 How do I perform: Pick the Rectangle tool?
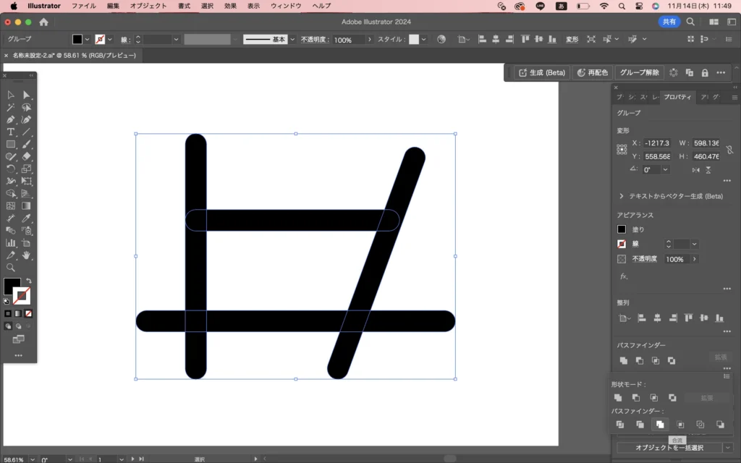[11, 144]
